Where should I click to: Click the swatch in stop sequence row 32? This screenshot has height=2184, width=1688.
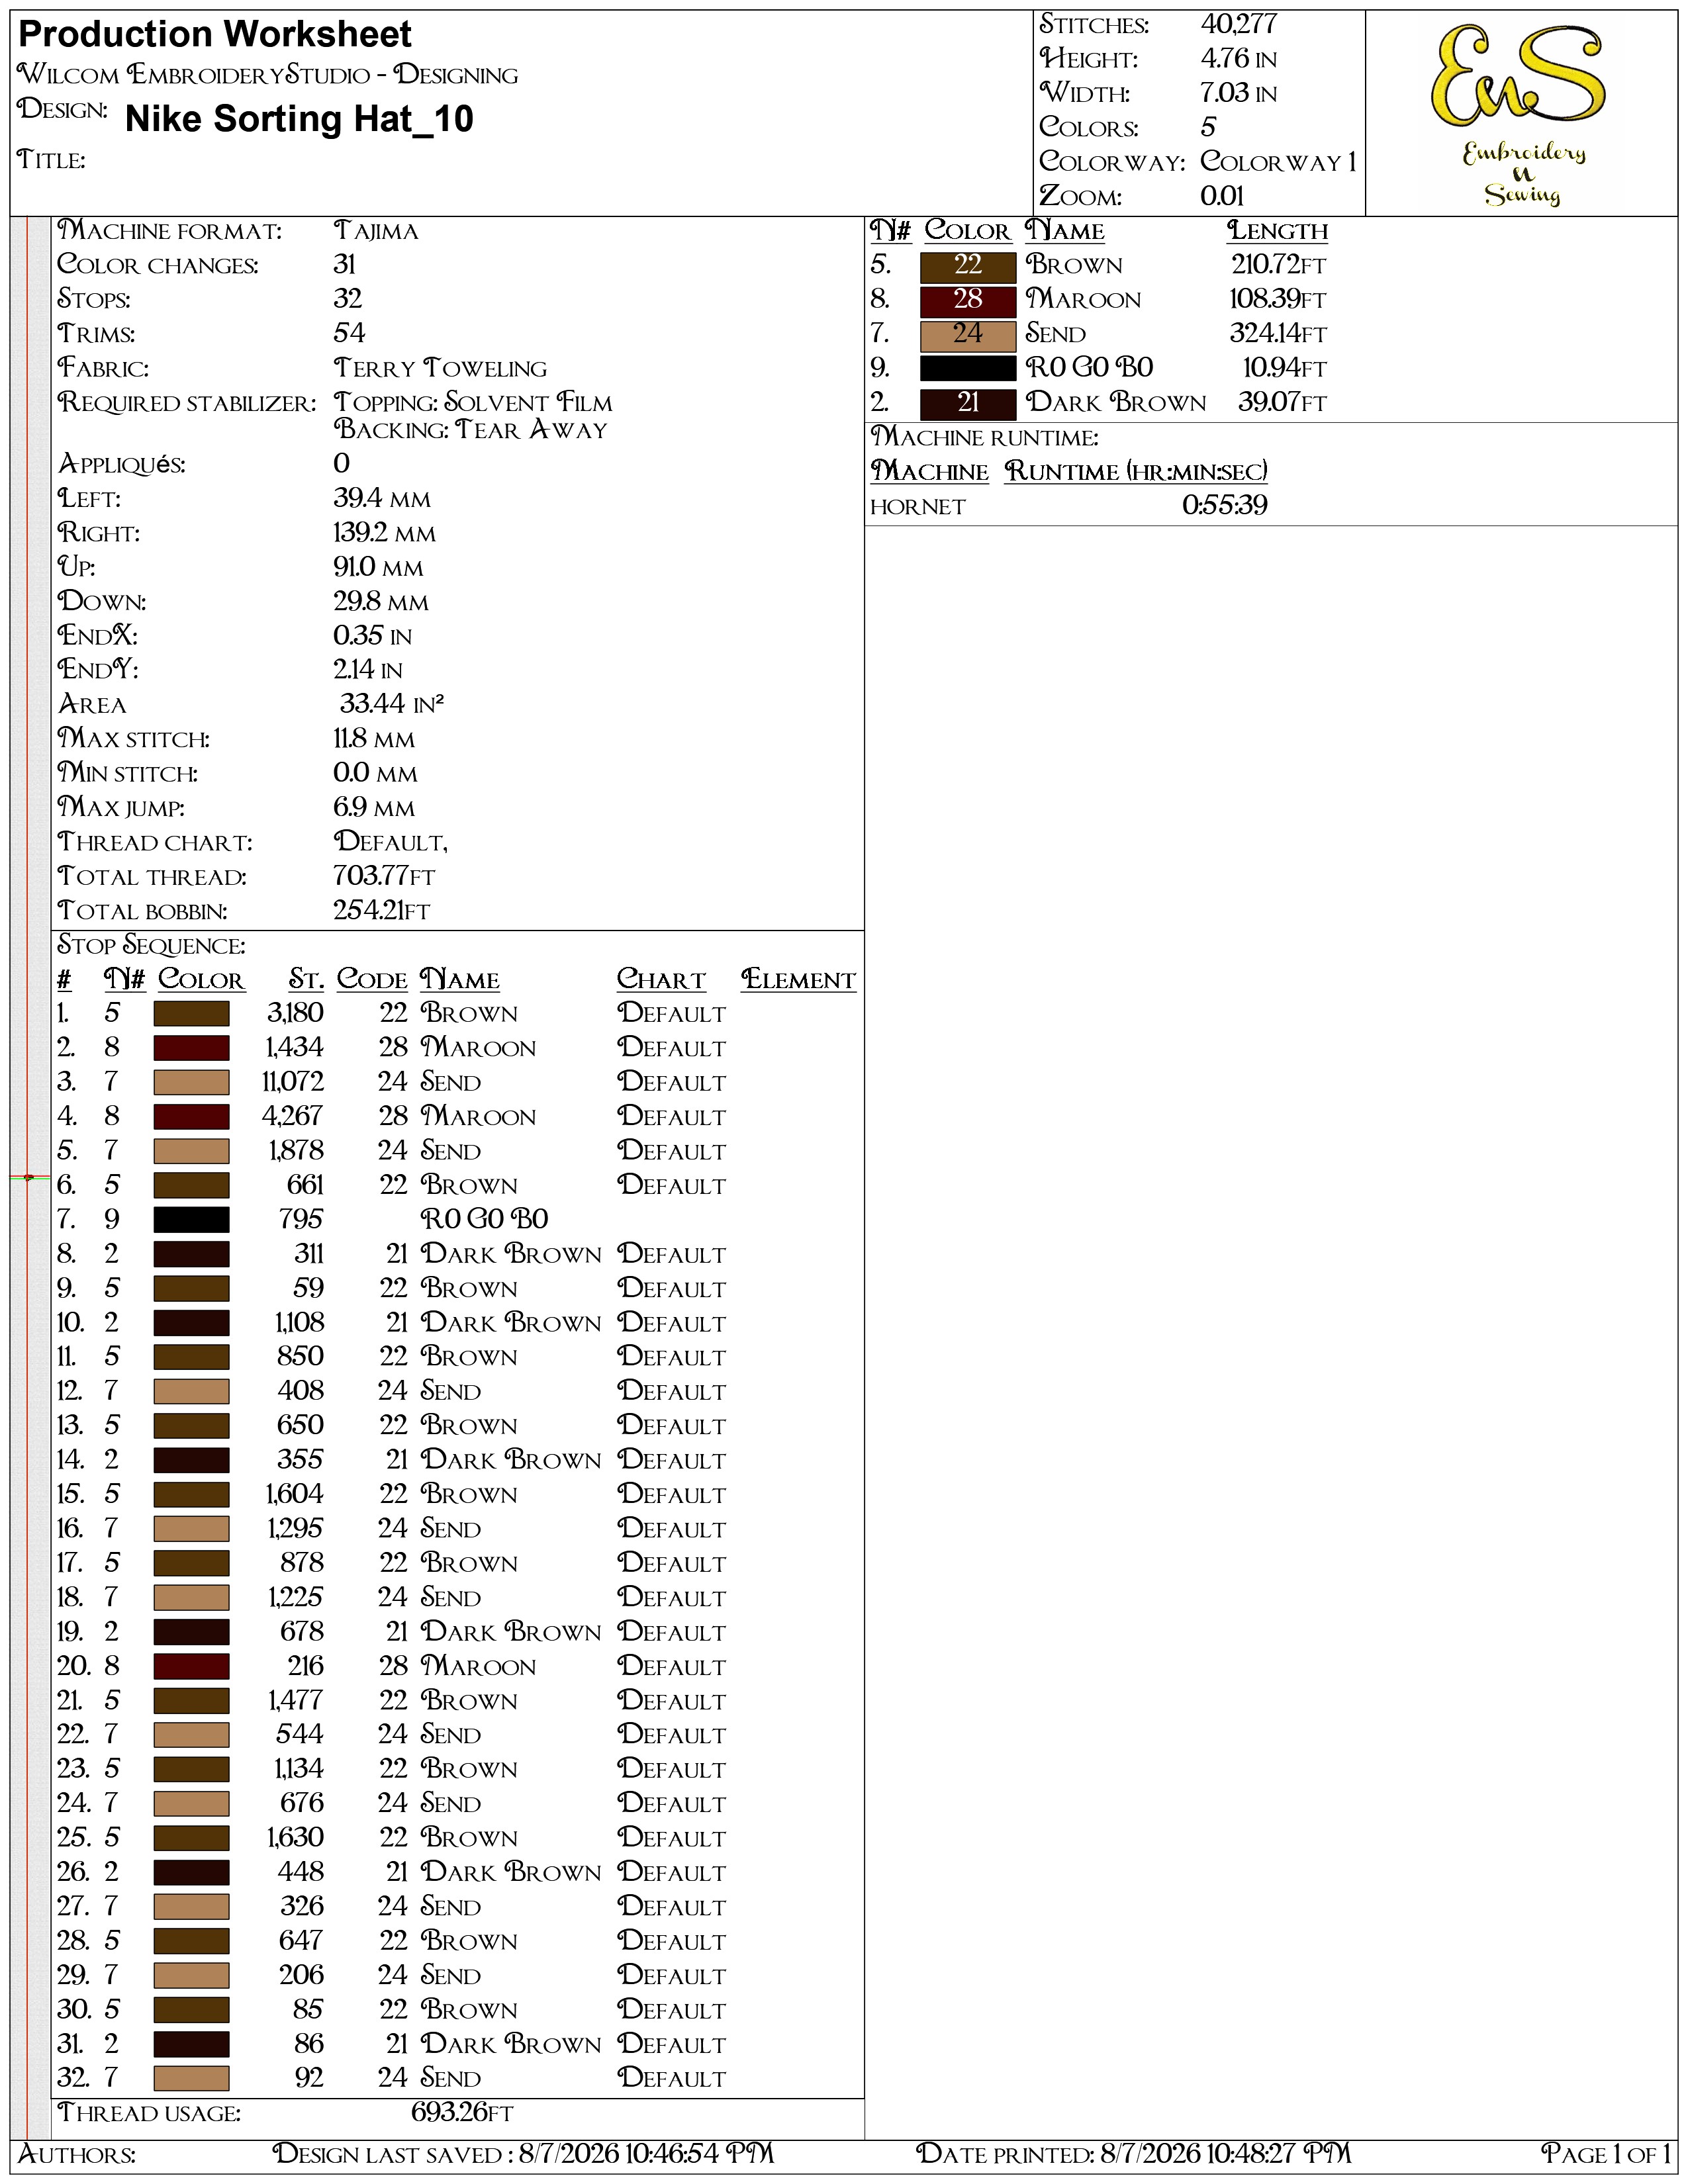[x=191, y=2078]
